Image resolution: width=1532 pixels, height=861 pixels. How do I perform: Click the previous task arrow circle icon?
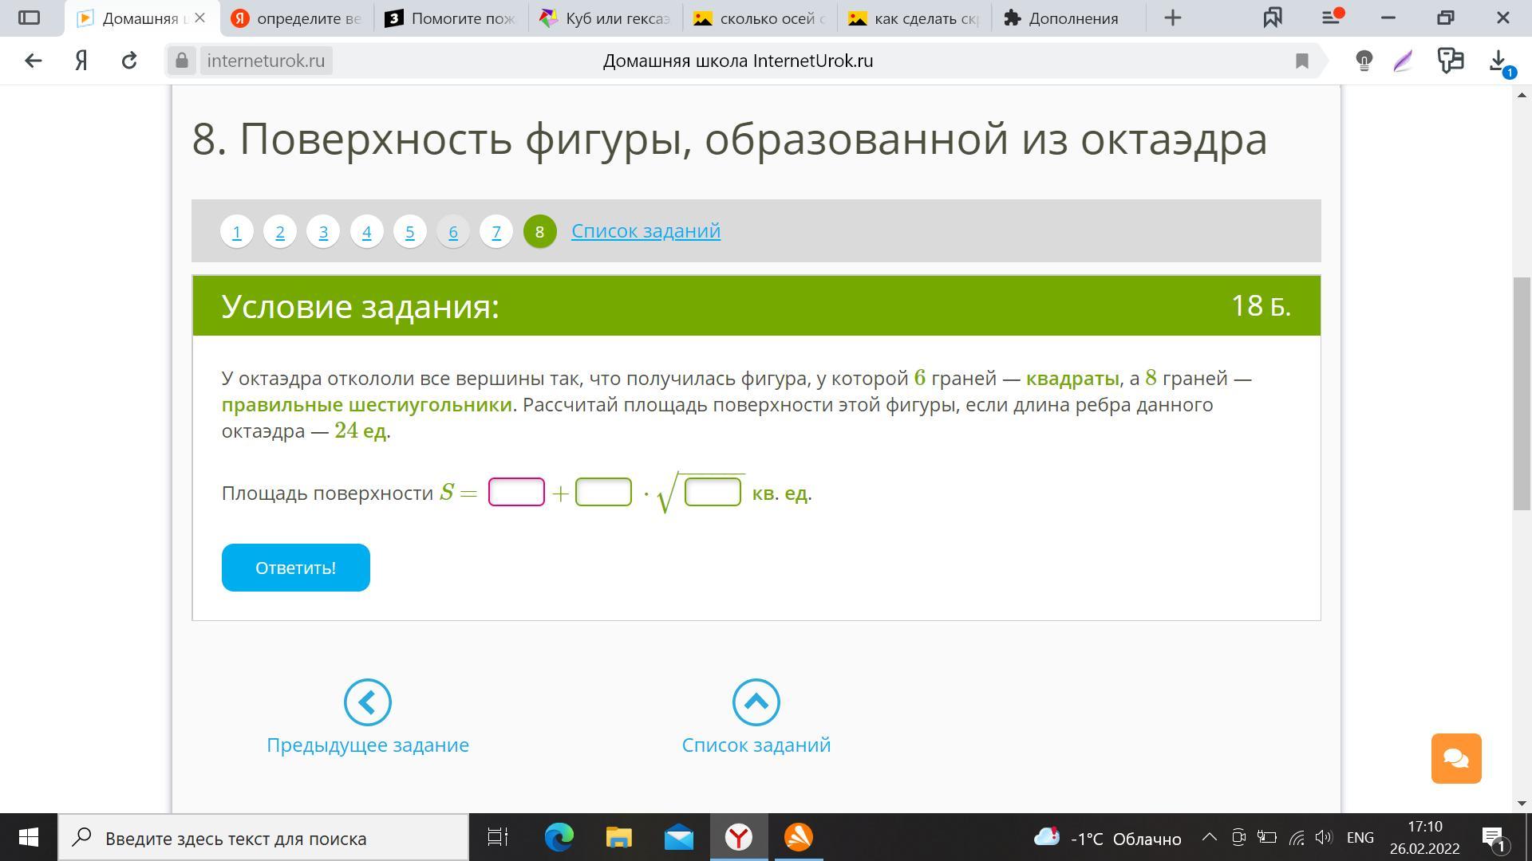pyautogui.click(x=367, y=702)
